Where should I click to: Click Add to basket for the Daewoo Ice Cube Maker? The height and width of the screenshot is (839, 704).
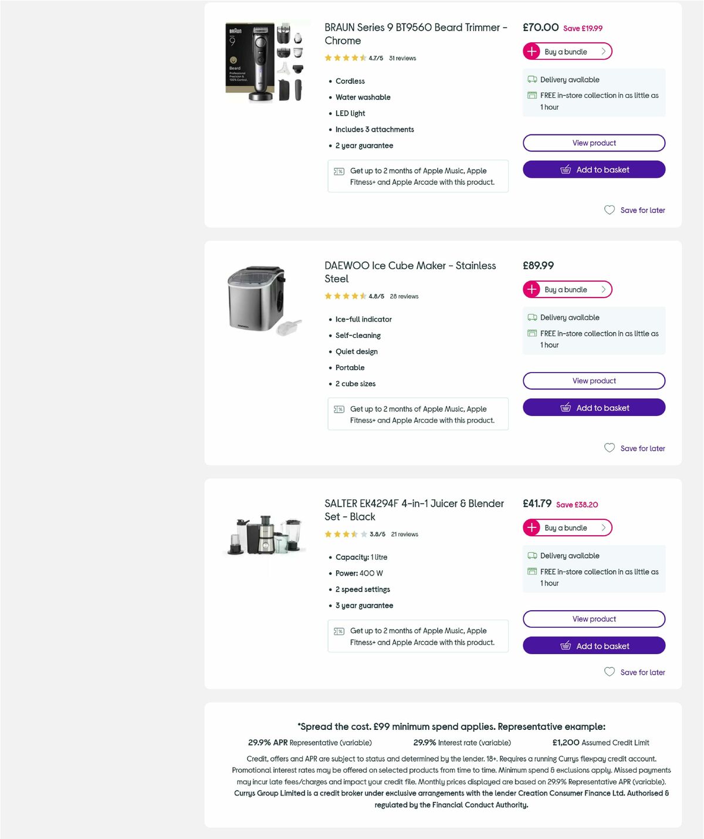[x=594, y=407]
